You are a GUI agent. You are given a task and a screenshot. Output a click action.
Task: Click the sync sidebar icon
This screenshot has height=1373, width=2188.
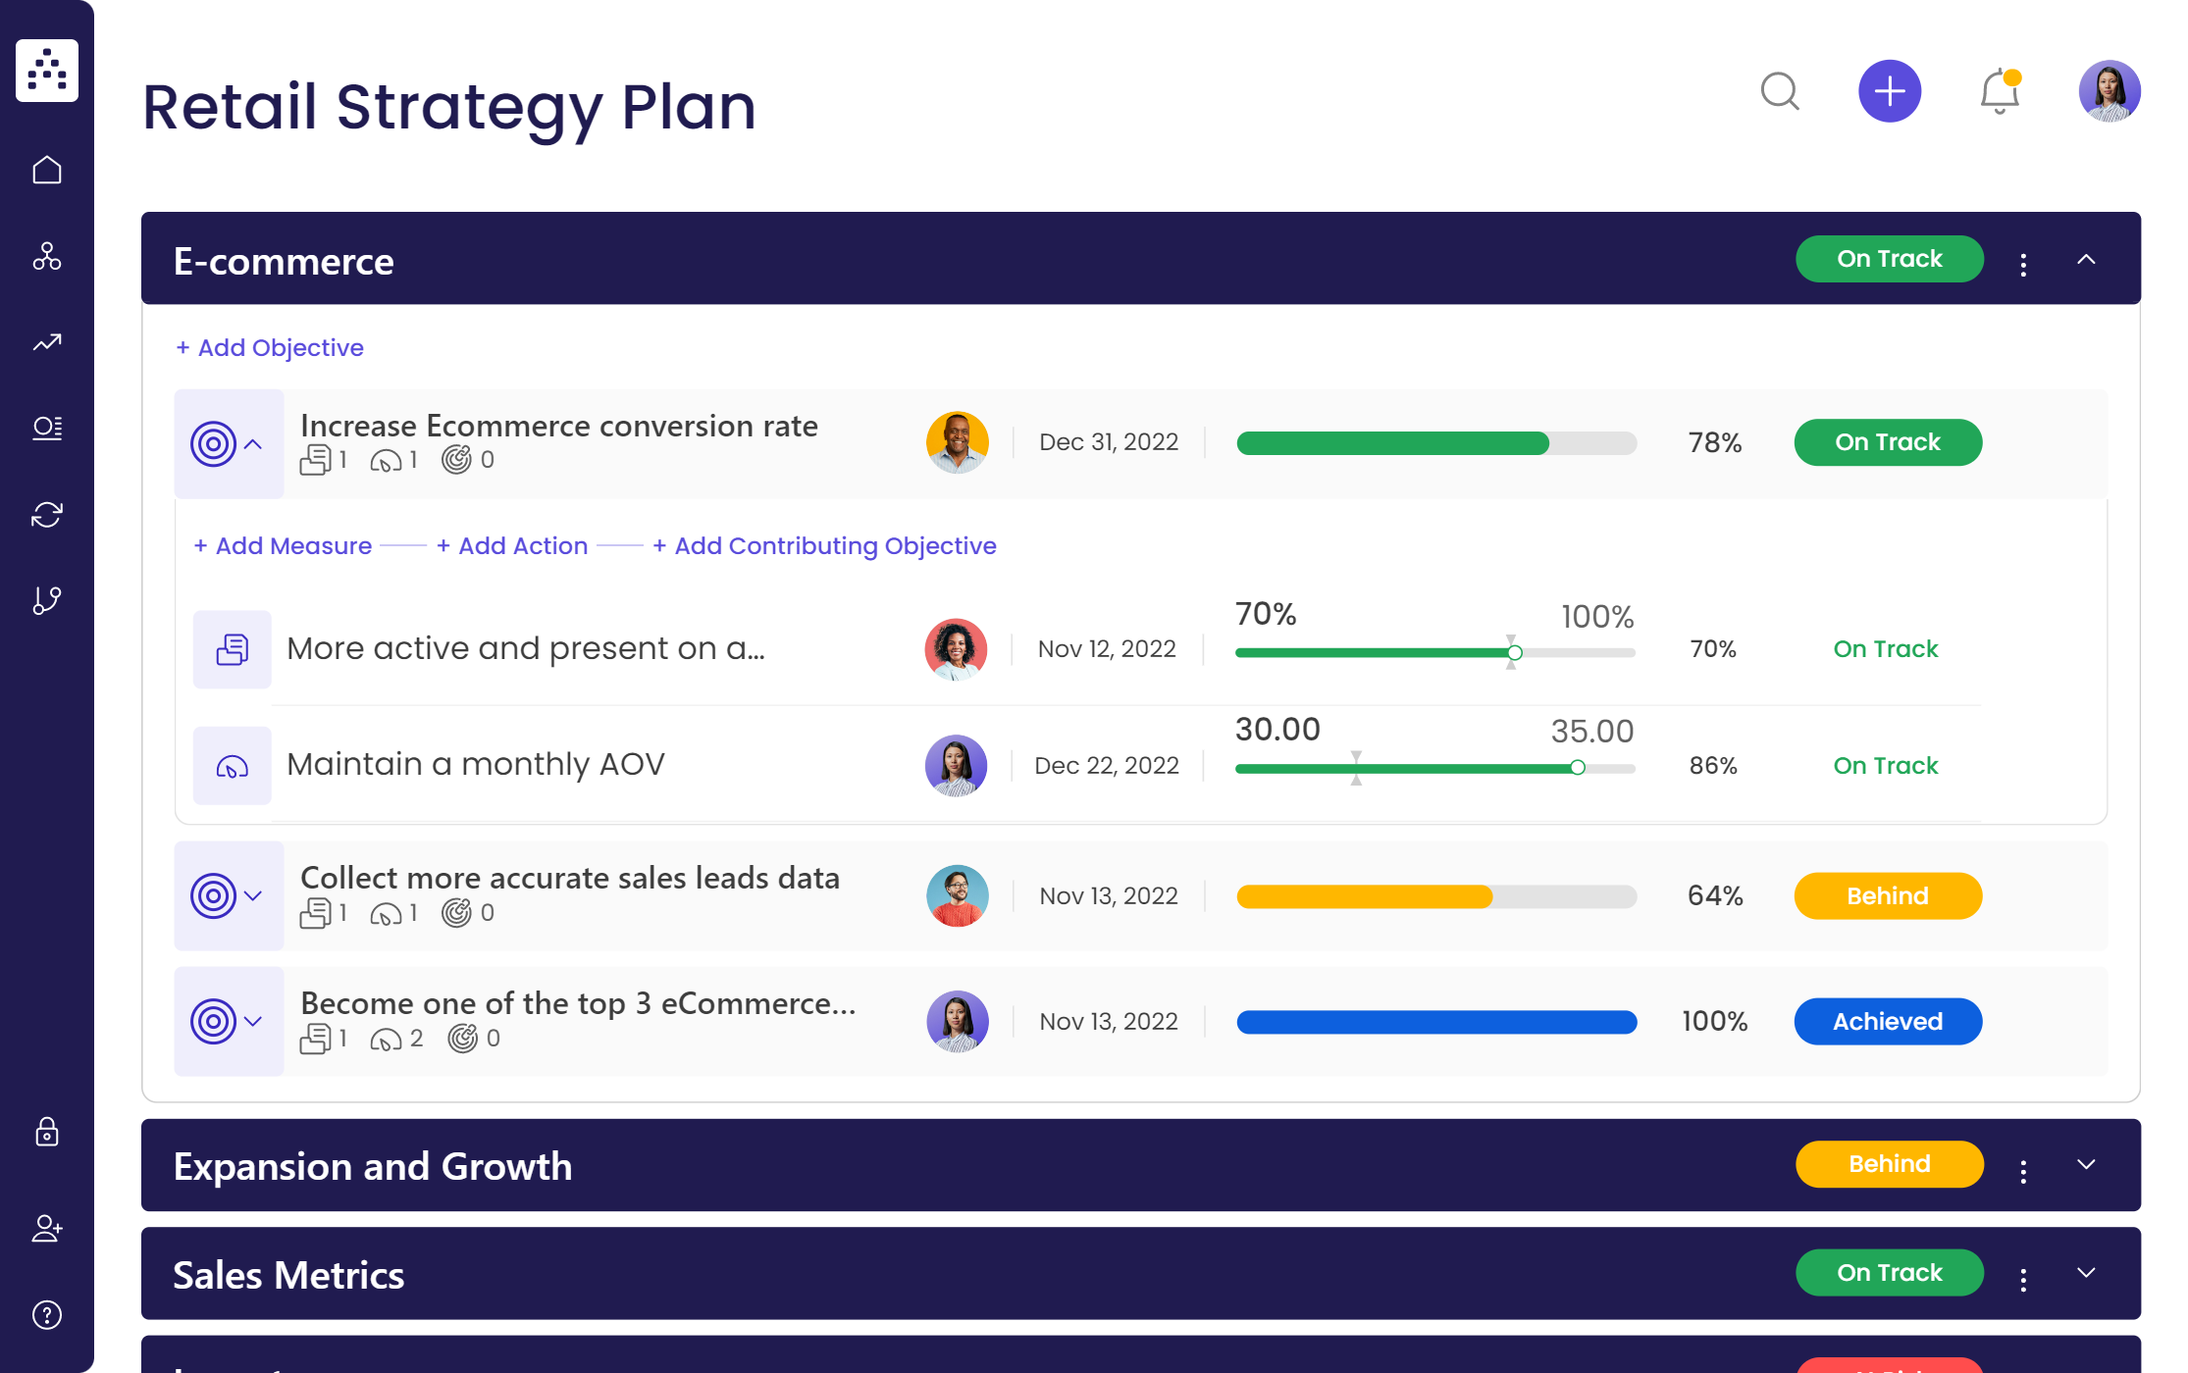(x=47, y=514)
